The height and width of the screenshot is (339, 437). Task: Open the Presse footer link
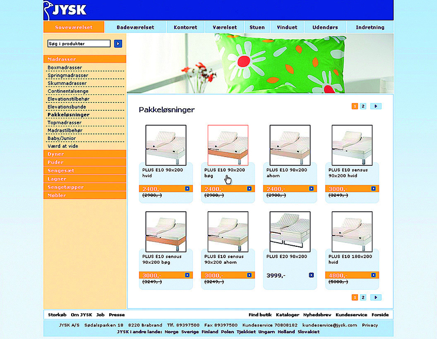117,315
